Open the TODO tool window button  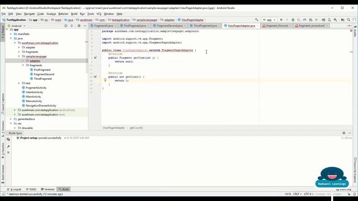31,189
